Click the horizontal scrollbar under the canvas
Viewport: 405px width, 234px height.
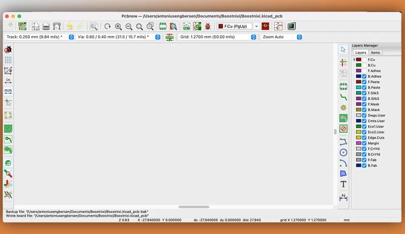[194, 206]
